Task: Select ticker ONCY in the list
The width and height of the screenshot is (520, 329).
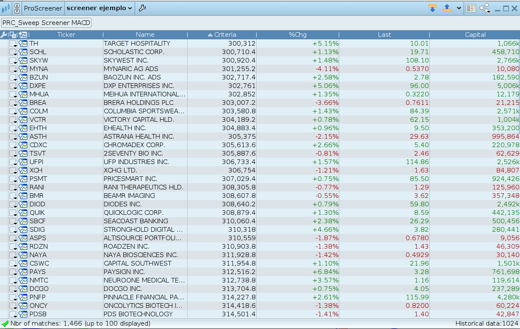Action: 39,306
